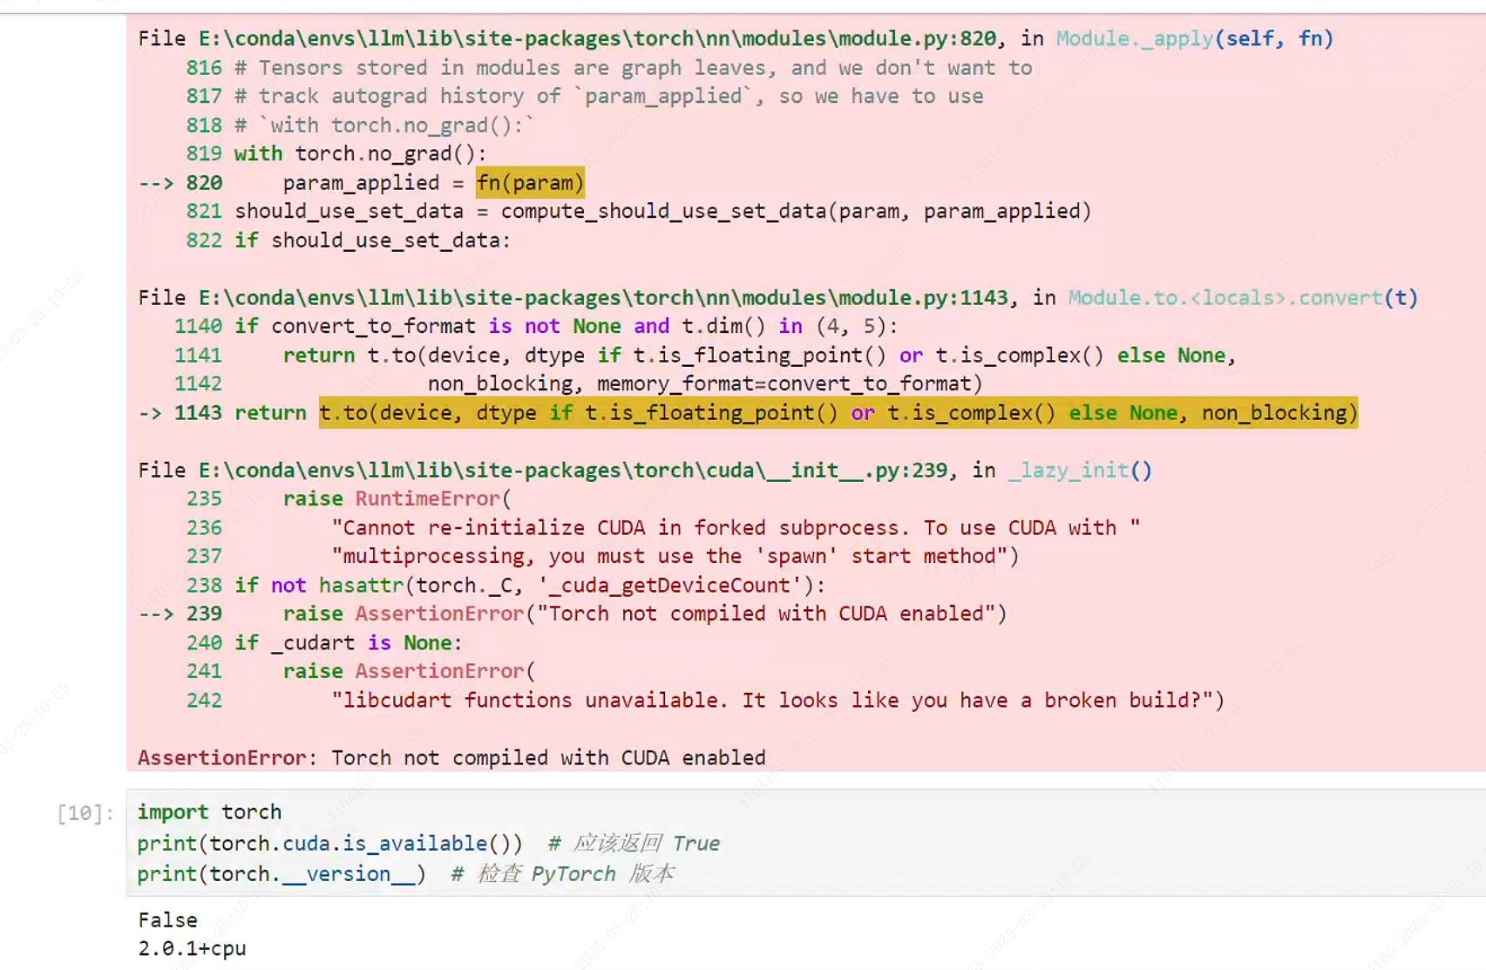Click line 822 "if should_use_set_data:"
Image resolution: width=1486 pixels, height=970 pixels.
click(372, 240)
